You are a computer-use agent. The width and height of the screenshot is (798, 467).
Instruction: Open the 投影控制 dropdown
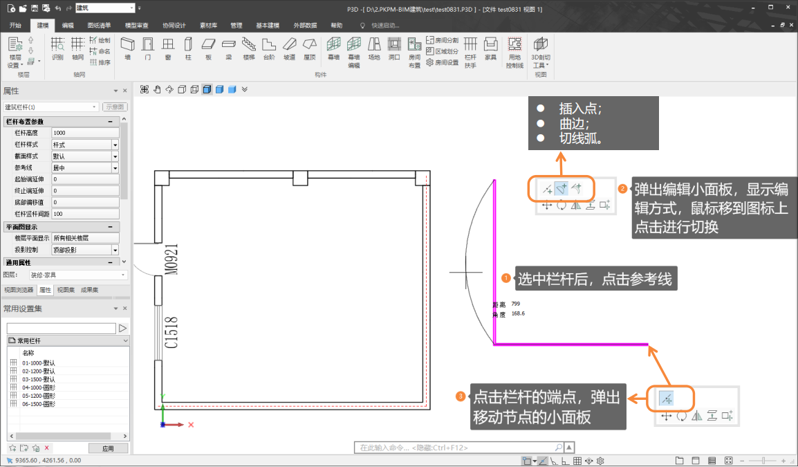(115, 250)
